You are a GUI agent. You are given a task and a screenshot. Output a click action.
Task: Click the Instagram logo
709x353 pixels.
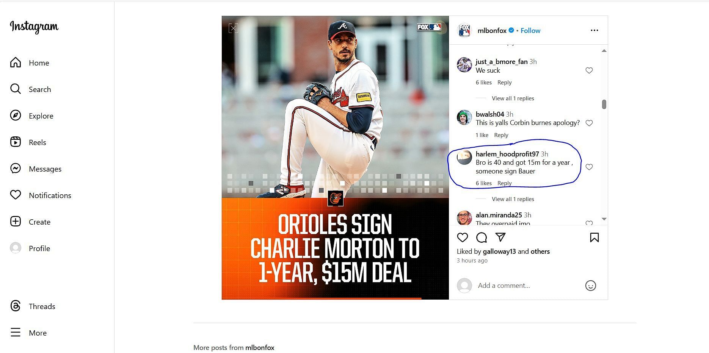click(34, 27)
